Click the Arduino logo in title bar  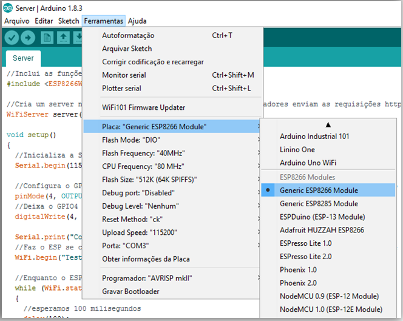tap(8, 8)
